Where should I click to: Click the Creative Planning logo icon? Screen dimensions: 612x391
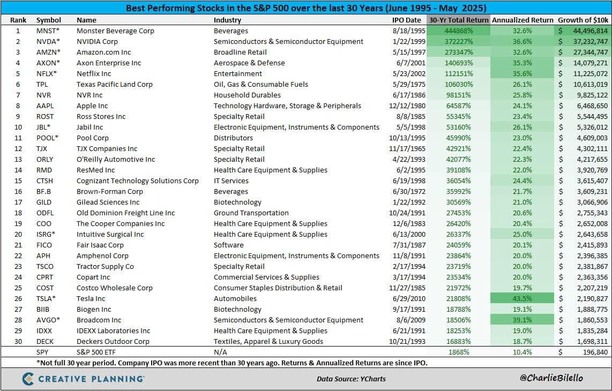28,379
